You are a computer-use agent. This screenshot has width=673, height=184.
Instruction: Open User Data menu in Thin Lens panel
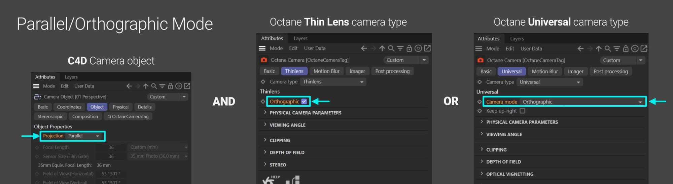coord(315,48)
